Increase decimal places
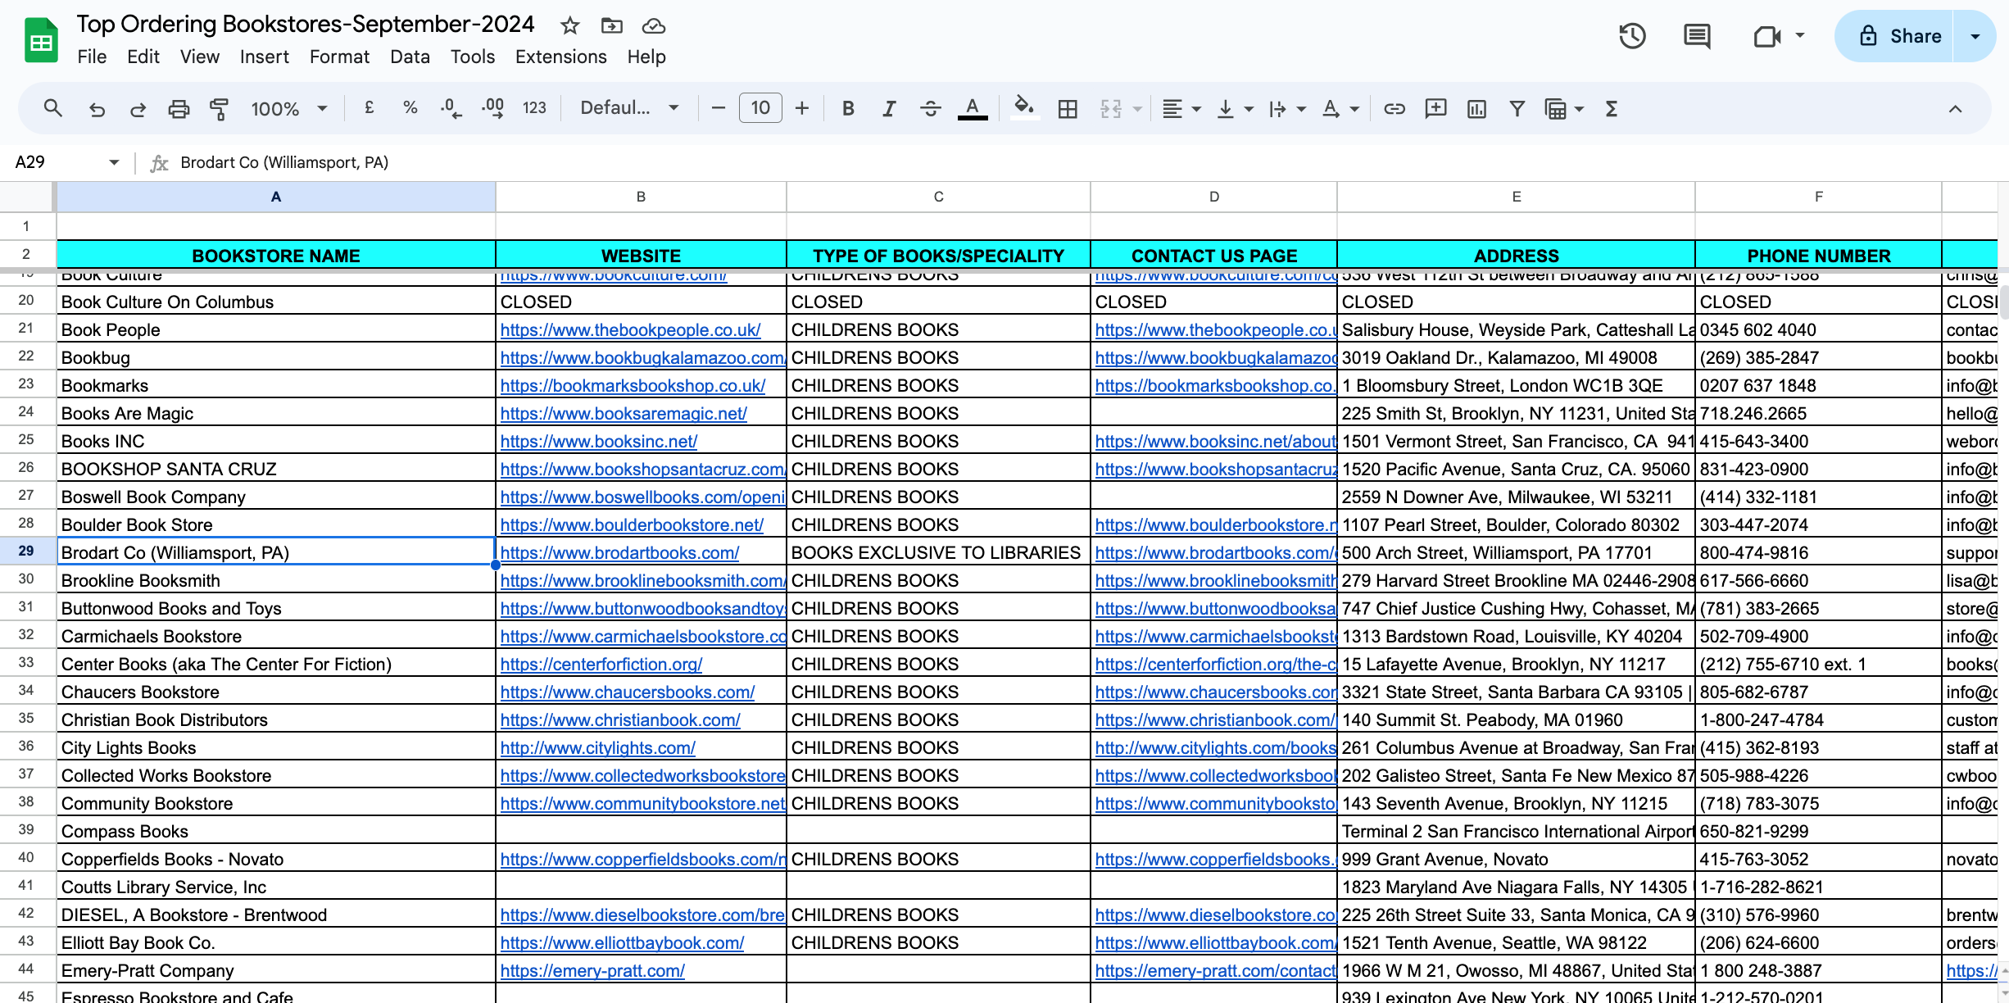This screenshot has height=1003, width=2009. click(x=493, y=108)
